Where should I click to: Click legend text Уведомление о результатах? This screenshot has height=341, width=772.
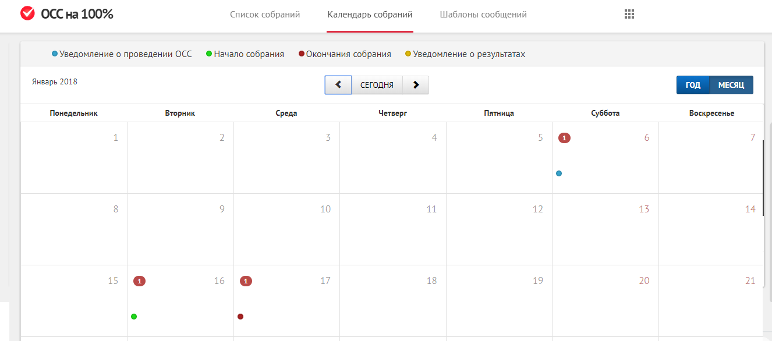[469, 54]
